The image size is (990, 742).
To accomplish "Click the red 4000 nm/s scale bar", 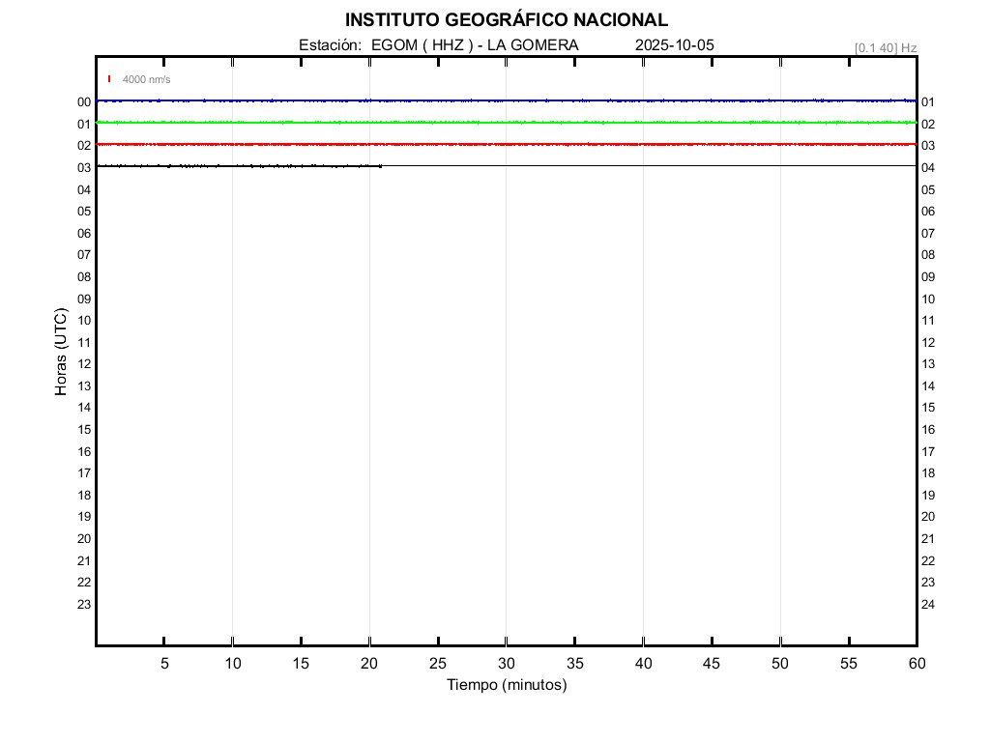I will point(109,79).
